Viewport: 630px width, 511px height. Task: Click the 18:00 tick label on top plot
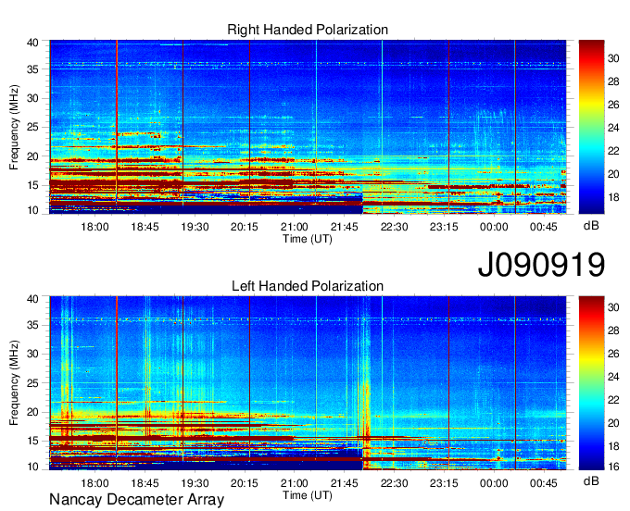(x=94, y=227)
